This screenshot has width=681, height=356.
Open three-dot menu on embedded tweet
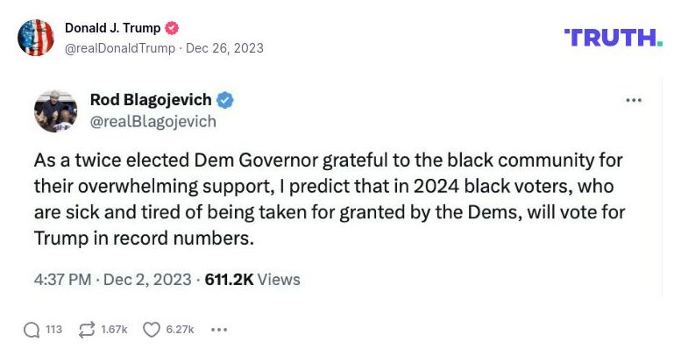coord(634,100)
